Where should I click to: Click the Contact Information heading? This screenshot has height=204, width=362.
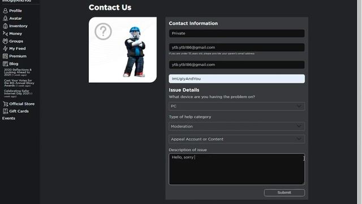(193, 23)
